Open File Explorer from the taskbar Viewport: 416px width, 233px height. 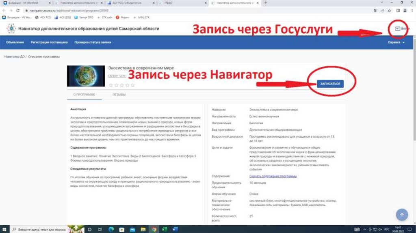[143, 229]
